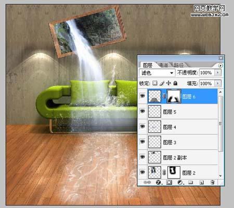Image resolution: width=234 pixels, height=208 pixels.
Task: Click the layer name 图层 5
Action: pyautogui.click(x=170, y=112)
